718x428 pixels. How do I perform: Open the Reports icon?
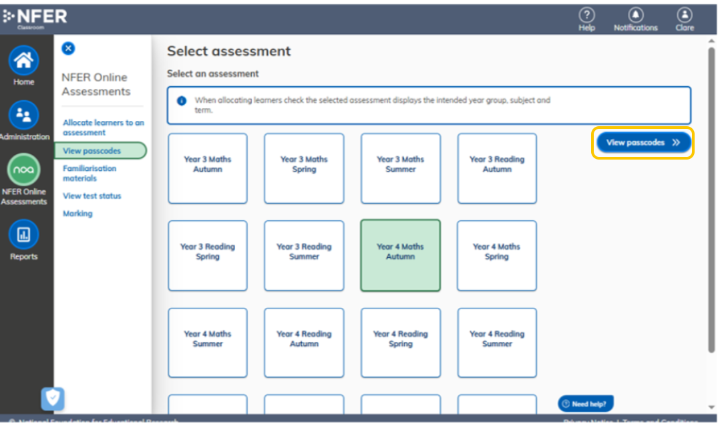pyautogui.click(x=23, y=235)
